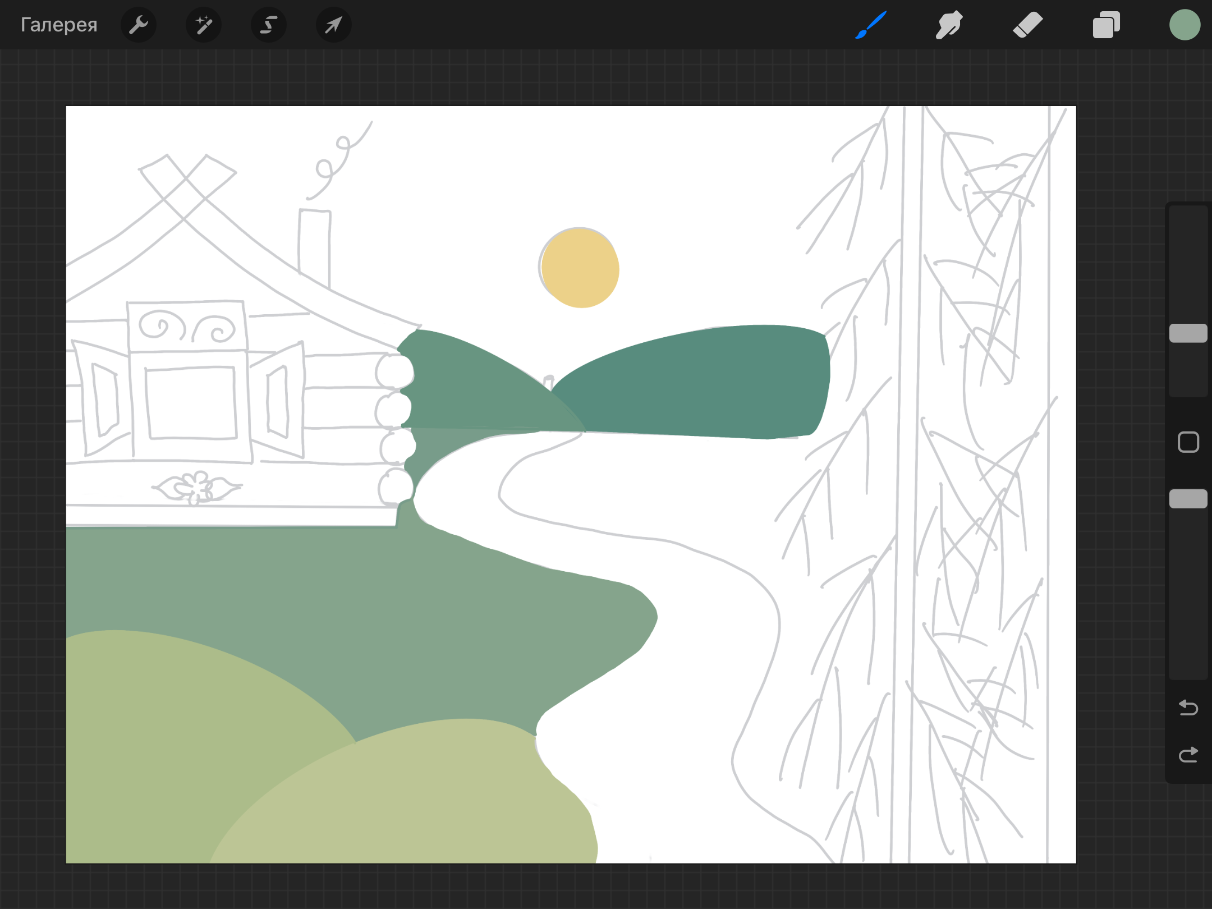Undo the last stroke with sidebar arrow
1212x909 pixels.
pos(1188,708)
